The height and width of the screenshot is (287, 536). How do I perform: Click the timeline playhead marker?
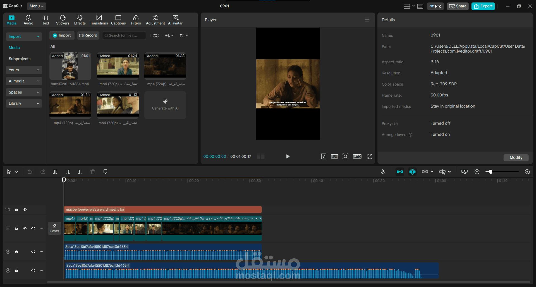pos(64,180)
